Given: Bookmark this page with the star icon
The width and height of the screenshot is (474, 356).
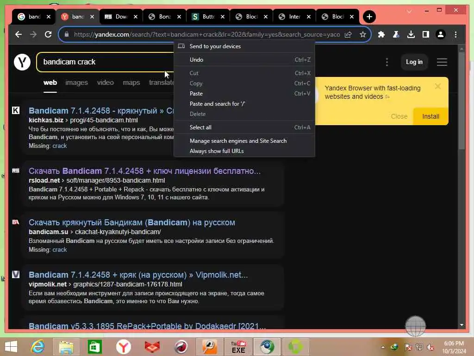Looking at the screenshot, I should pyautogui.click(x=363, y=34).
